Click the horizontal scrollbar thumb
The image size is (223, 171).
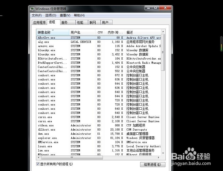[x=72, y=157]
